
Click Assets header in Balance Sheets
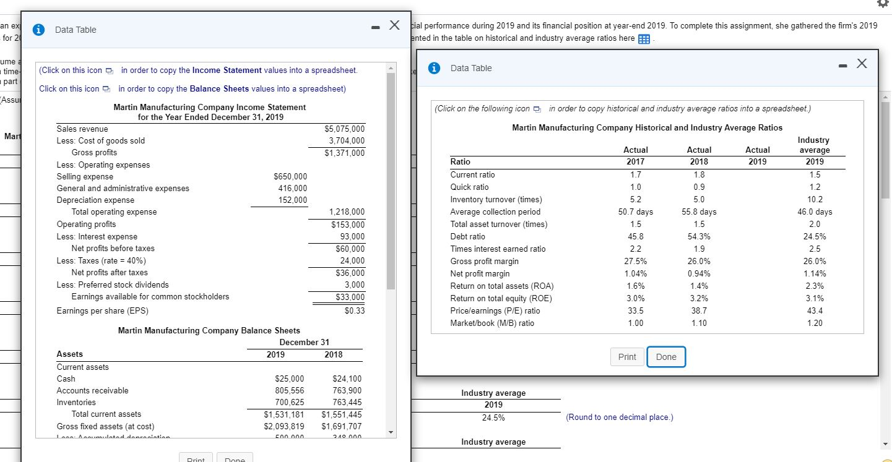(x=69, y=354)
